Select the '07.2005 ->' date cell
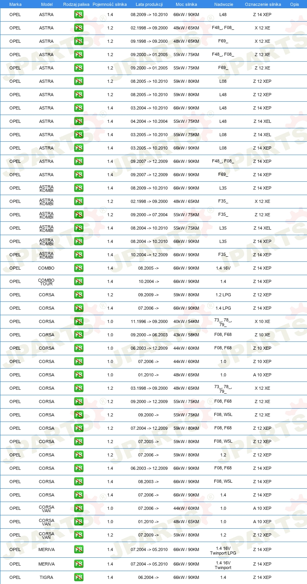The height and width of the screenshot is (584, 307). tap(148, 442)
